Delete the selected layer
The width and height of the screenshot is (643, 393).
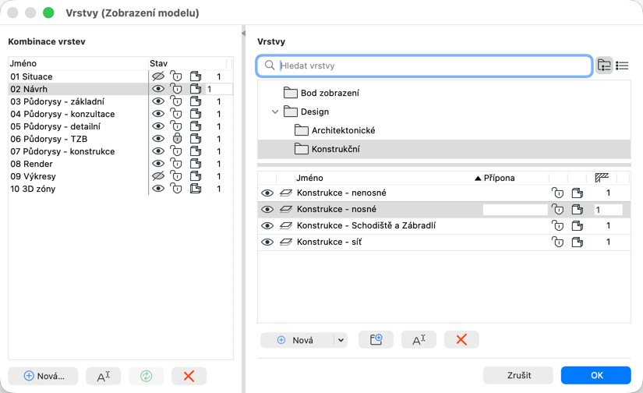[461, 340]
